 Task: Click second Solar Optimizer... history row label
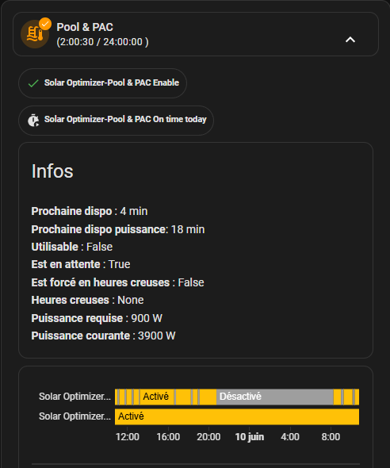coord(75,416)
